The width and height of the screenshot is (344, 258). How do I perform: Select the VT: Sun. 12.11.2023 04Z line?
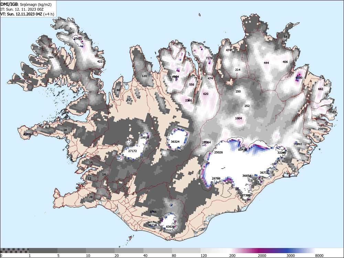(x=27, y=14)
